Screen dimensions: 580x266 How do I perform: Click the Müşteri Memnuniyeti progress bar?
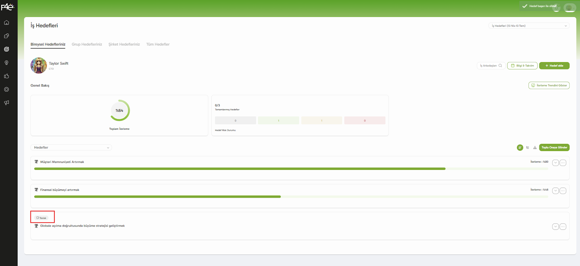(x=239, y=169)
